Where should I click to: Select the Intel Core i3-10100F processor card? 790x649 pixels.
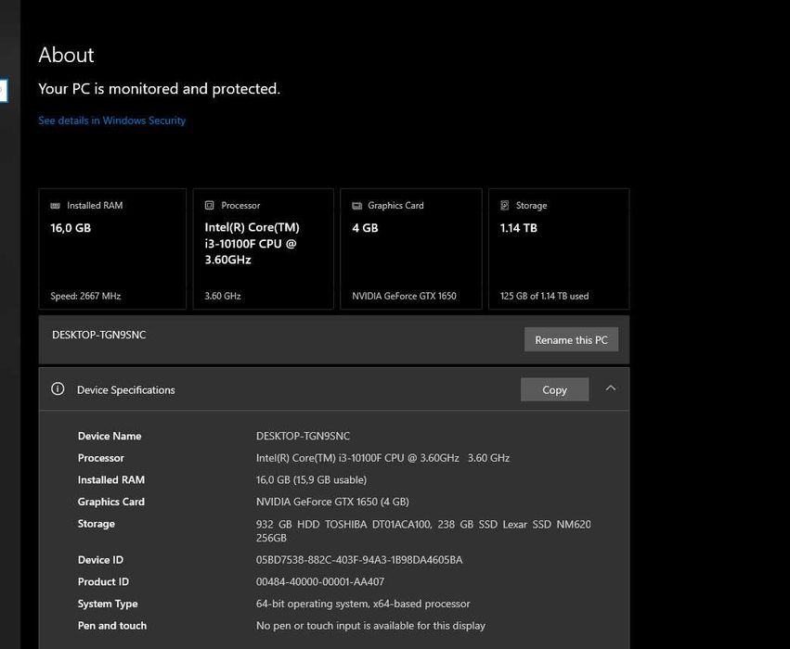pyautogui.click(x=263, y=248)
